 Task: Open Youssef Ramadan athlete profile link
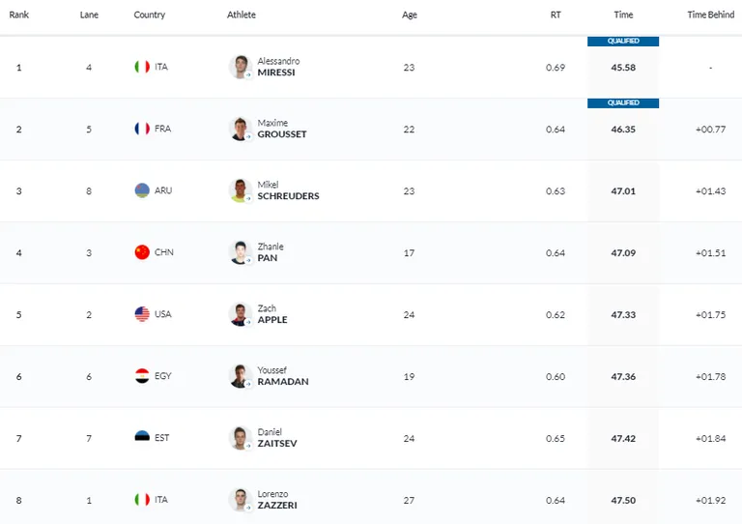[x=283, y=376]
